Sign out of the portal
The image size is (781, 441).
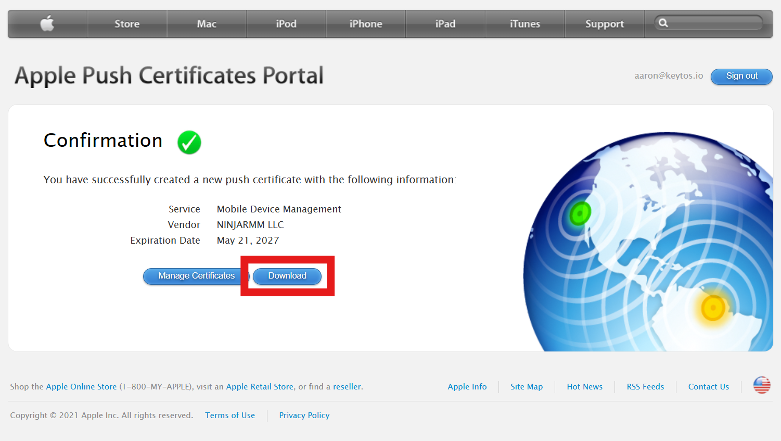[741, 76]
